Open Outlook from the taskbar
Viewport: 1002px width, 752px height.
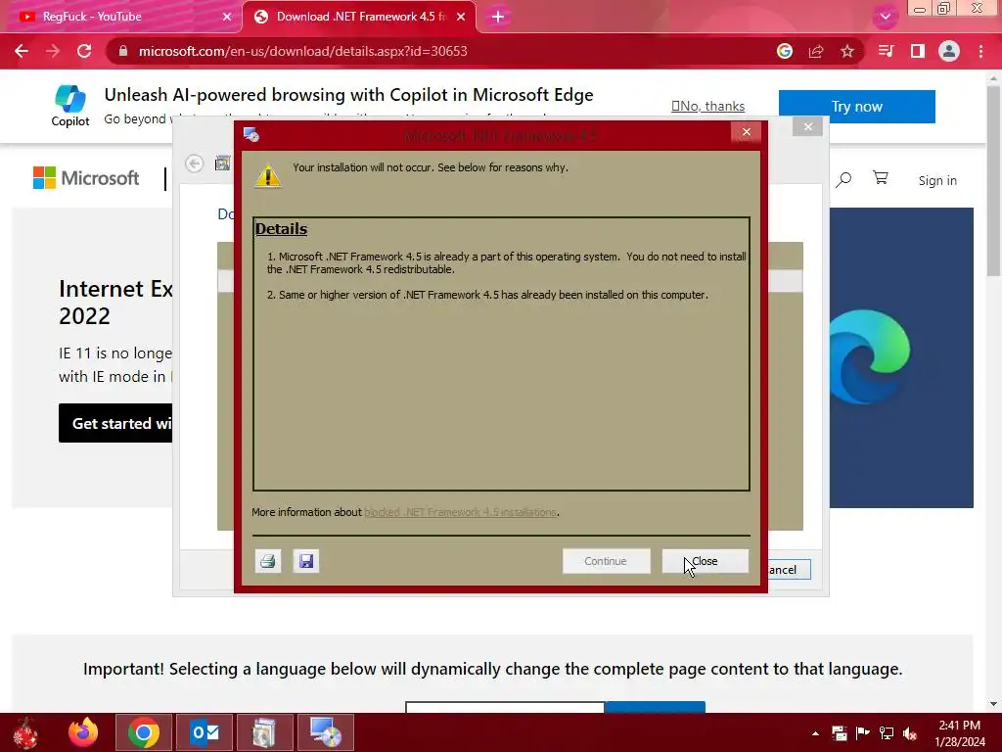[x=205, y=732]
